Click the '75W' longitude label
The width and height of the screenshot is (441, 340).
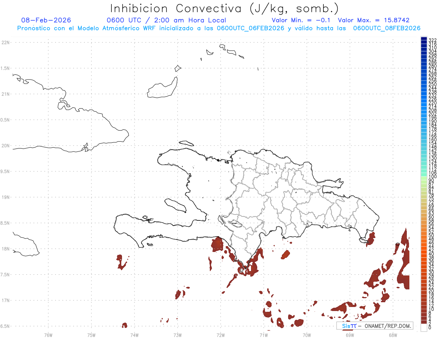point(92,334)
